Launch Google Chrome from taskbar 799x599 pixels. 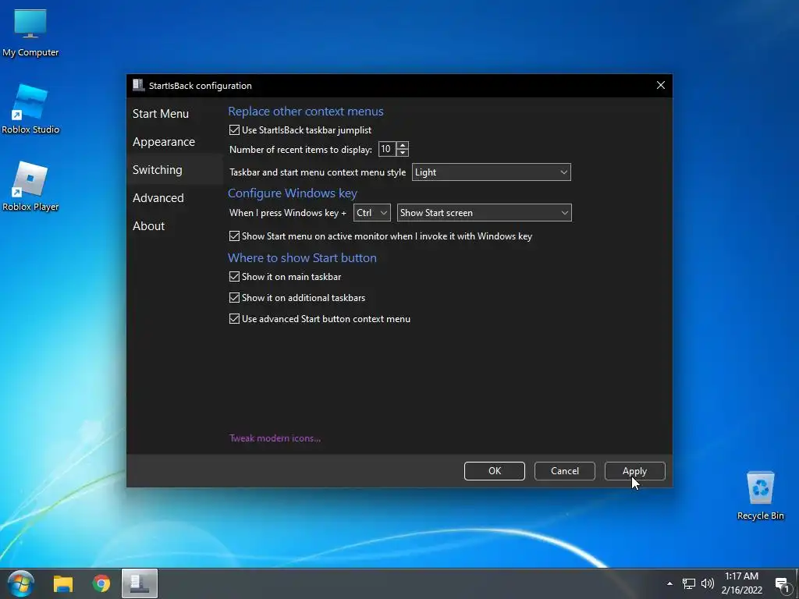tap(101, 583)
